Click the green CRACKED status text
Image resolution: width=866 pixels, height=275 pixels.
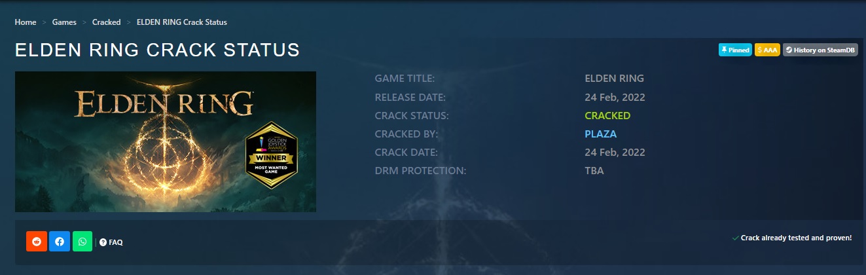click(x=607, y=115)
